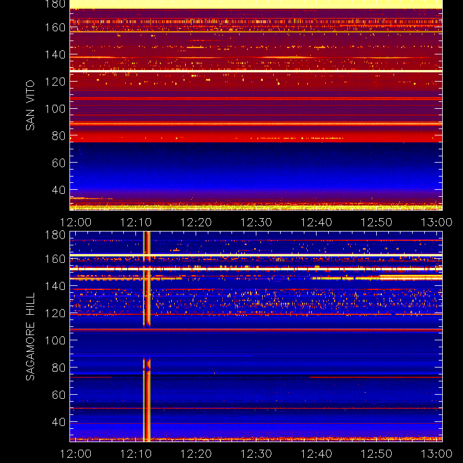This screenshot has width=463, height=463.
Task: Choose the 60 label on Sagamore Hill axis
Action: 58,395
